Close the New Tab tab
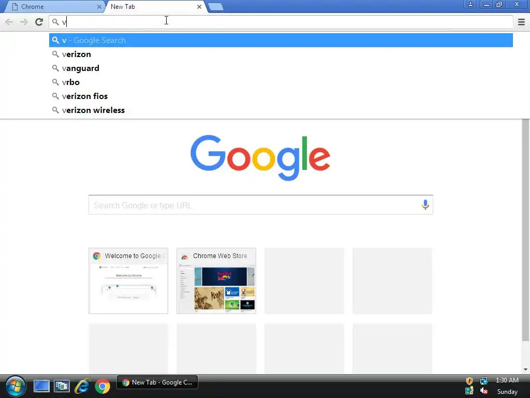 [x=199, y=7]
